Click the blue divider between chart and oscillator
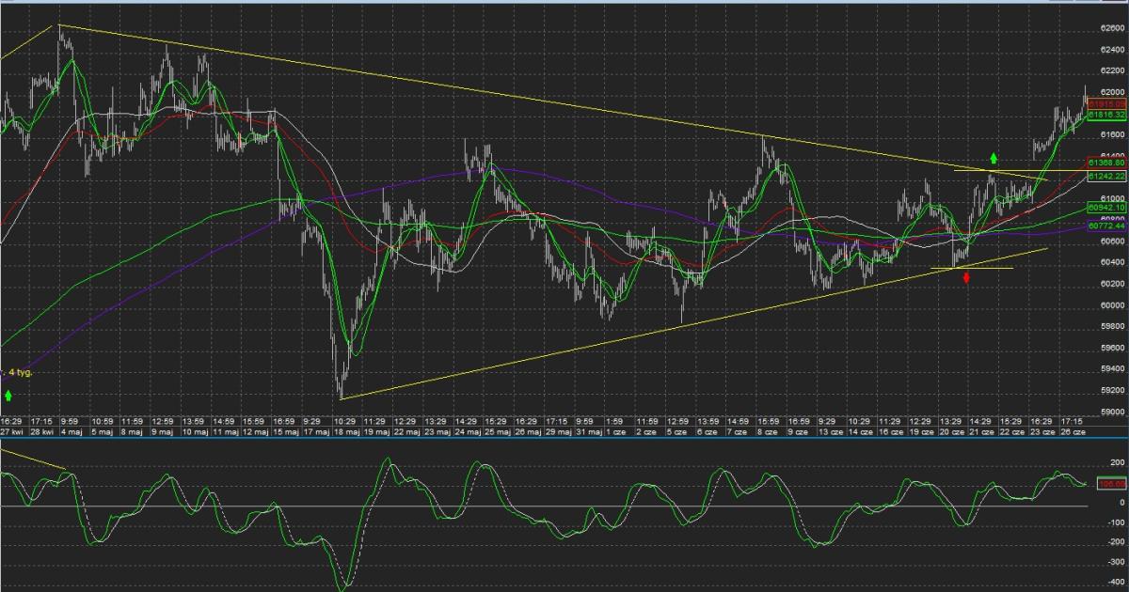1129x592 pixels. pyautogui.click(x=564, y=439)
